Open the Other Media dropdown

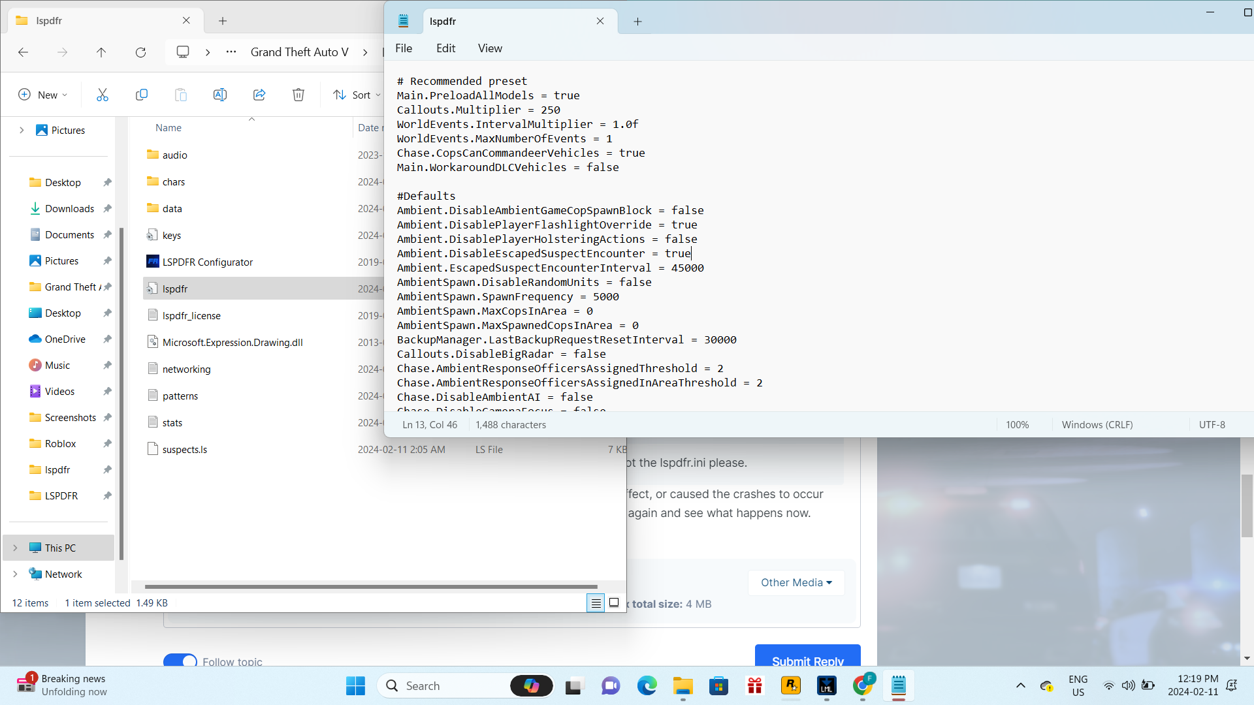pyautogui.click(x=796, y=582)
